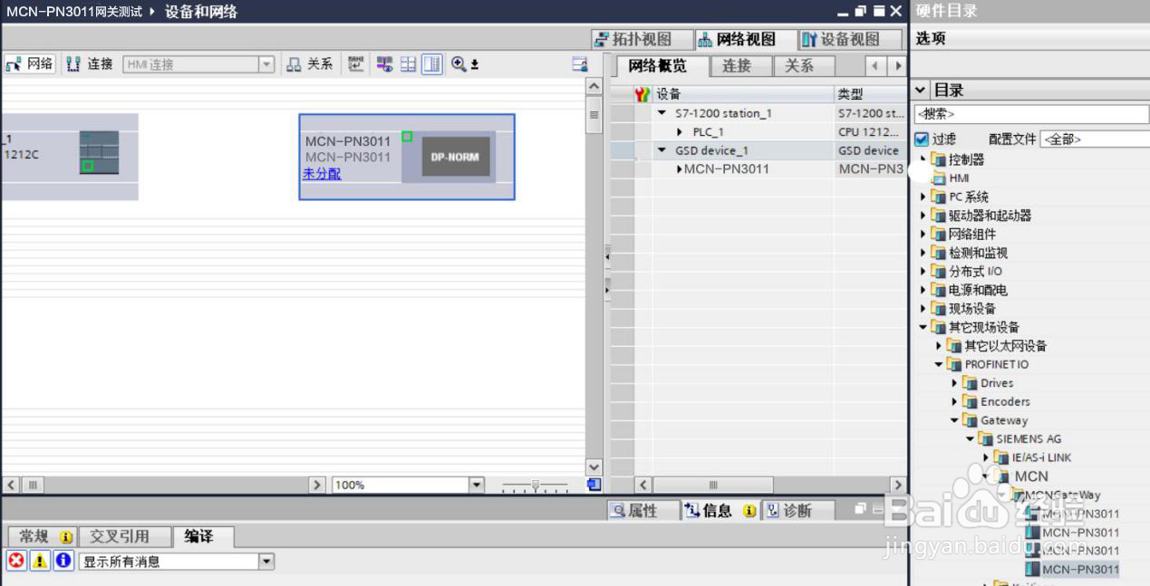
Task: Expand the 驱动器和起动器 folder
Action: 923,216
